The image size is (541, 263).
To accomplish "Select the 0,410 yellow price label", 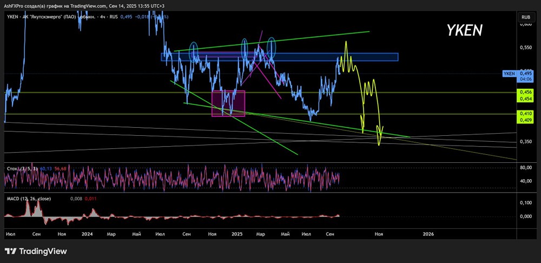I will coord(524,113).
